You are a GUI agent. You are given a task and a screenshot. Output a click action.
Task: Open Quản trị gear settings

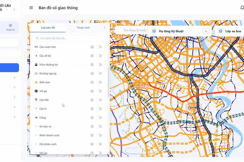pyautogui.click(x=10, y=25)
